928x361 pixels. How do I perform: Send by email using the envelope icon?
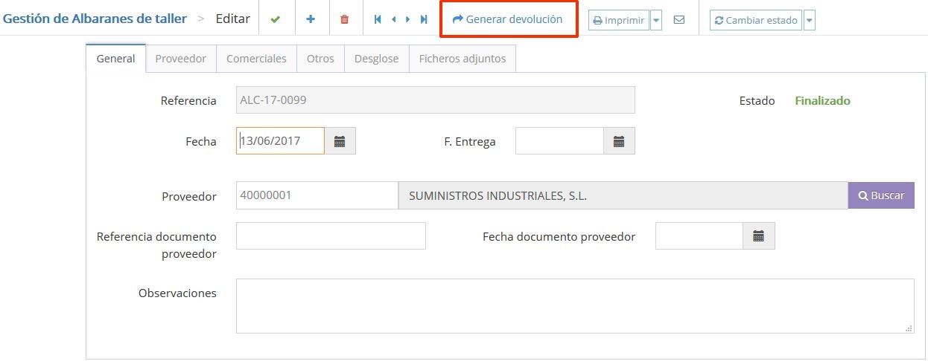coord(679,20)
